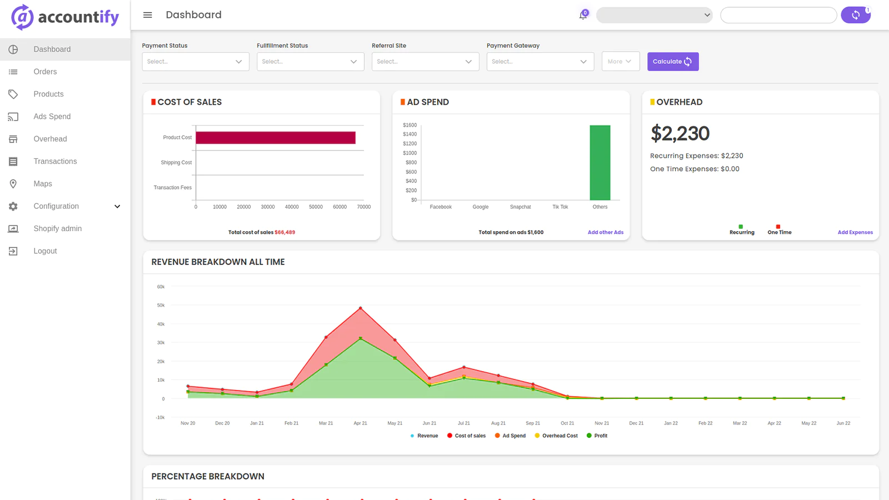The image size is (889, 500).
Task: Go to Transactions
Action: click(x=65, y=162)
